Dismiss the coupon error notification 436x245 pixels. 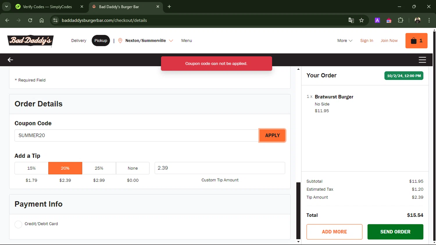point(216,64)
